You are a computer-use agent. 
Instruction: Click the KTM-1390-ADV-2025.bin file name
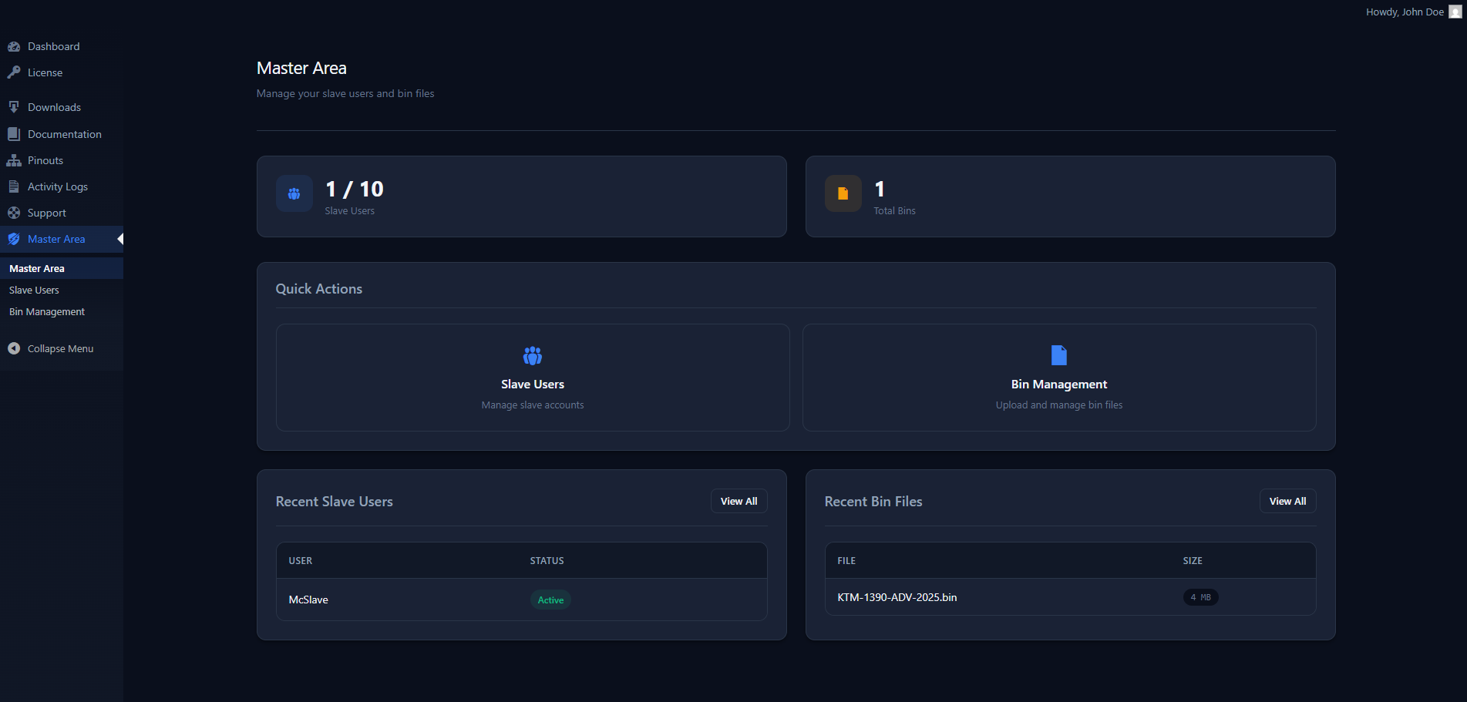tap(897, 597)
